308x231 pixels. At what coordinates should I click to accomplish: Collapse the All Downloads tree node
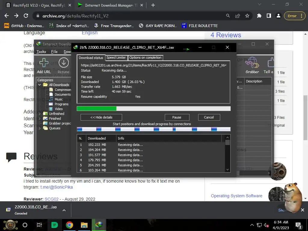point(39,85)
